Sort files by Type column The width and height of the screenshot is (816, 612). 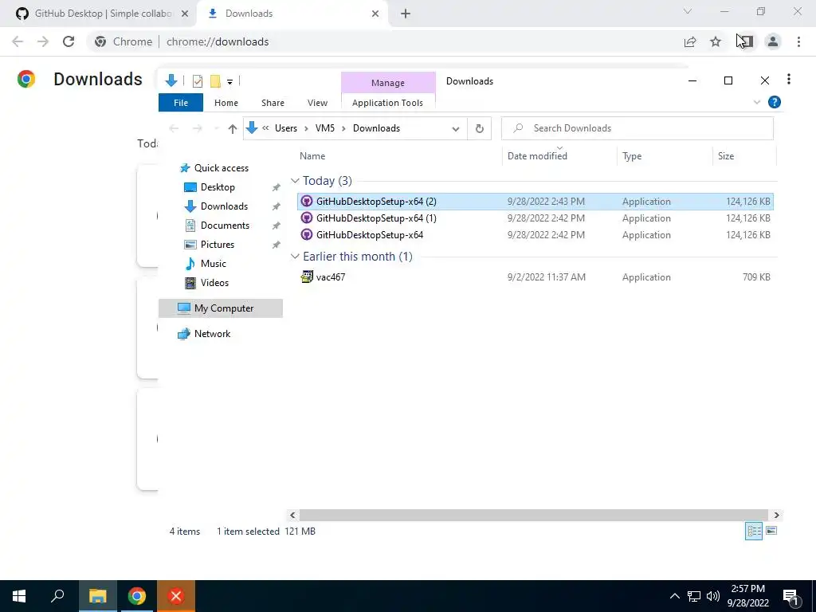(632, 156)
